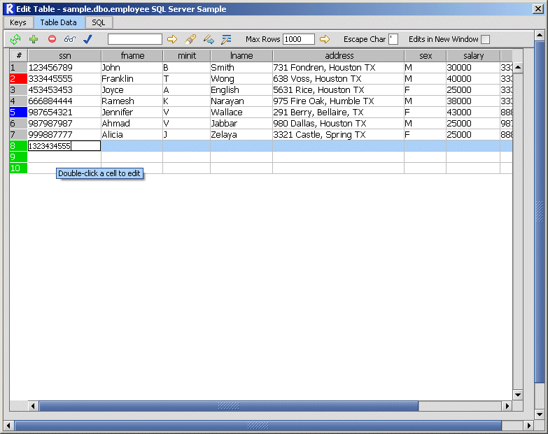The image size is (548, 434).
Task: Click the green refresh arrows icon
Action: (x=15, y=39)
